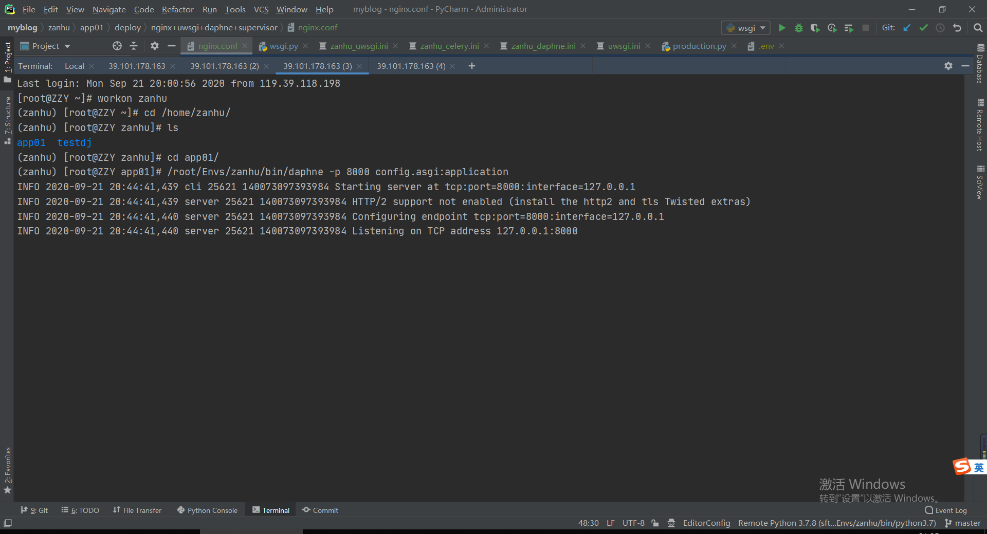This screenshot has height=534, width=987.
Task: Open the File Transfer tool window
Action: (137, 510)
